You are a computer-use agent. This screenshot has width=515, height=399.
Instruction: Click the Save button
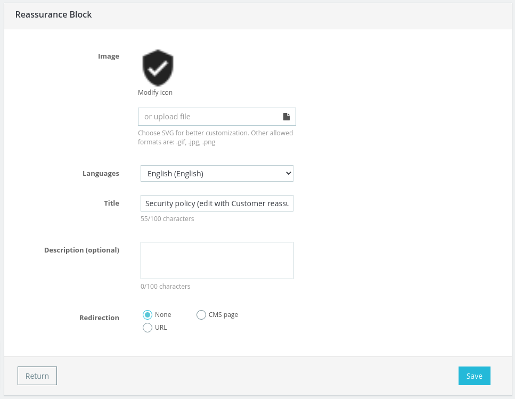point(474,376)
